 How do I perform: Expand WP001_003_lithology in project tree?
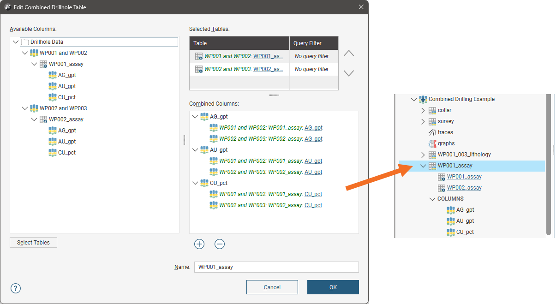(423, 155)
